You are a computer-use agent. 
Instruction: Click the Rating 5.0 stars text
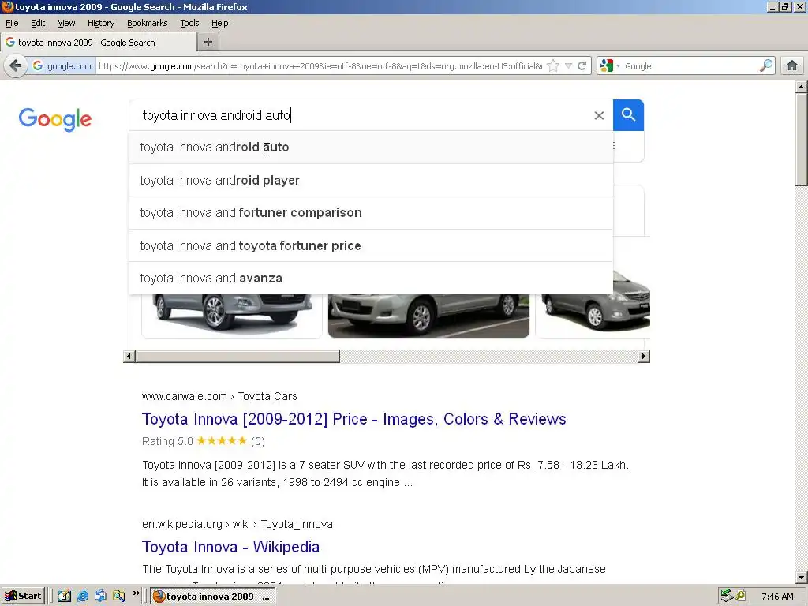click(204, 441)
